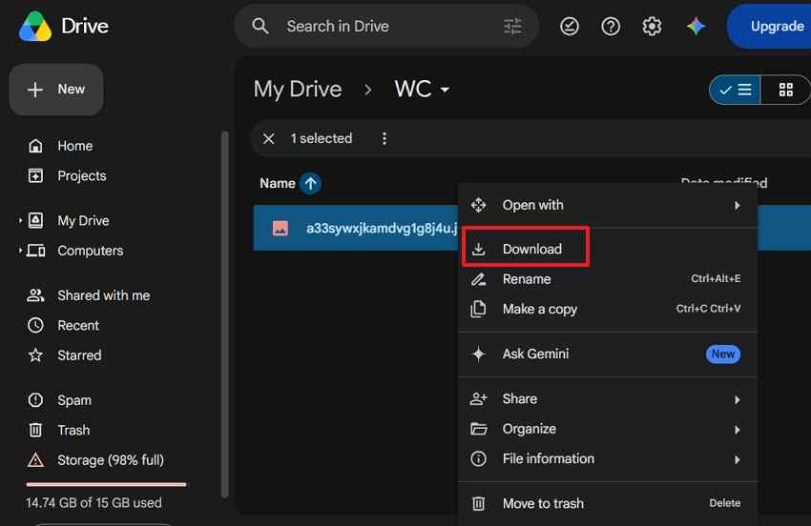Expand the My Drive tree arrow
811x526 pixels.
coord(20,221)
